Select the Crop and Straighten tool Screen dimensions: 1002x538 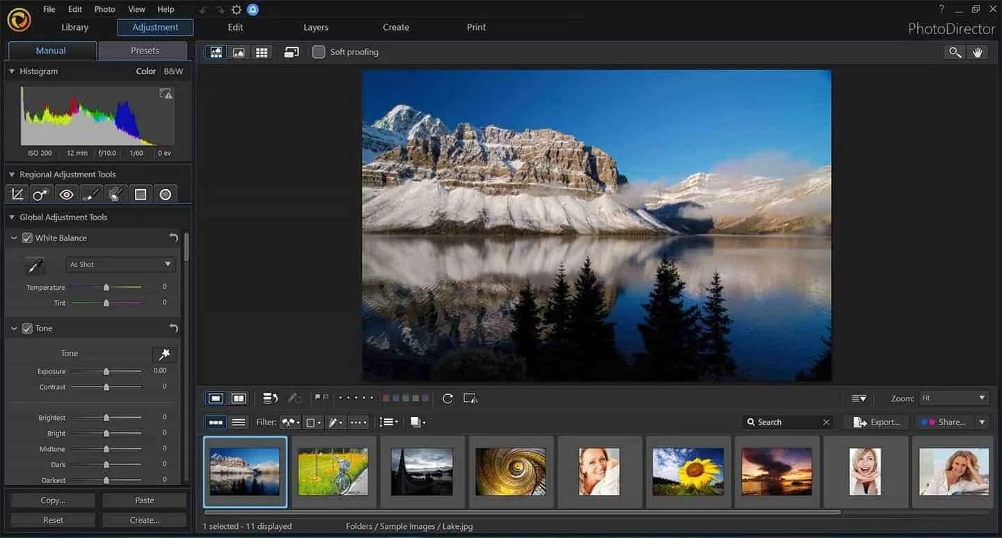pyautogui.click(x=18, y=195)
